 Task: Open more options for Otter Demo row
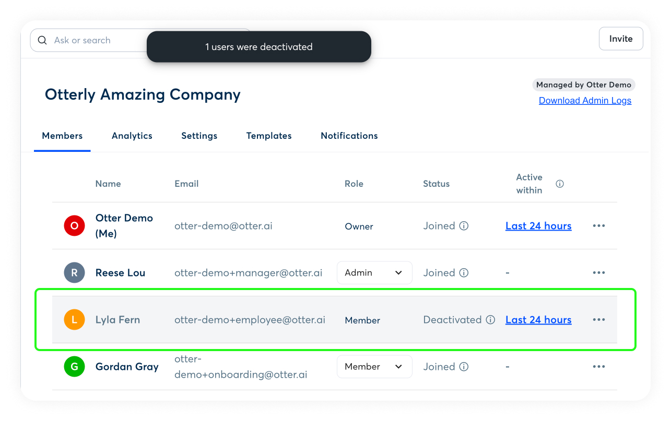[x=598, y=226]
